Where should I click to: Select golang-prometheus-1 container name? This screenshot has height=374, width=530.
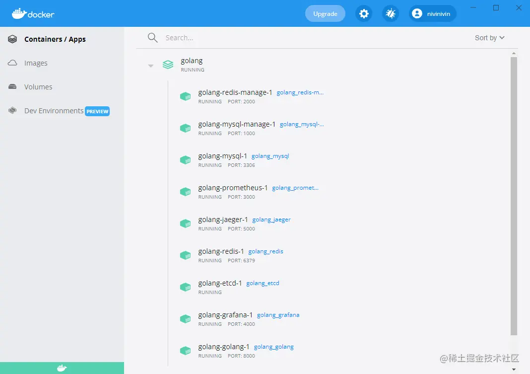click(233, 188)
